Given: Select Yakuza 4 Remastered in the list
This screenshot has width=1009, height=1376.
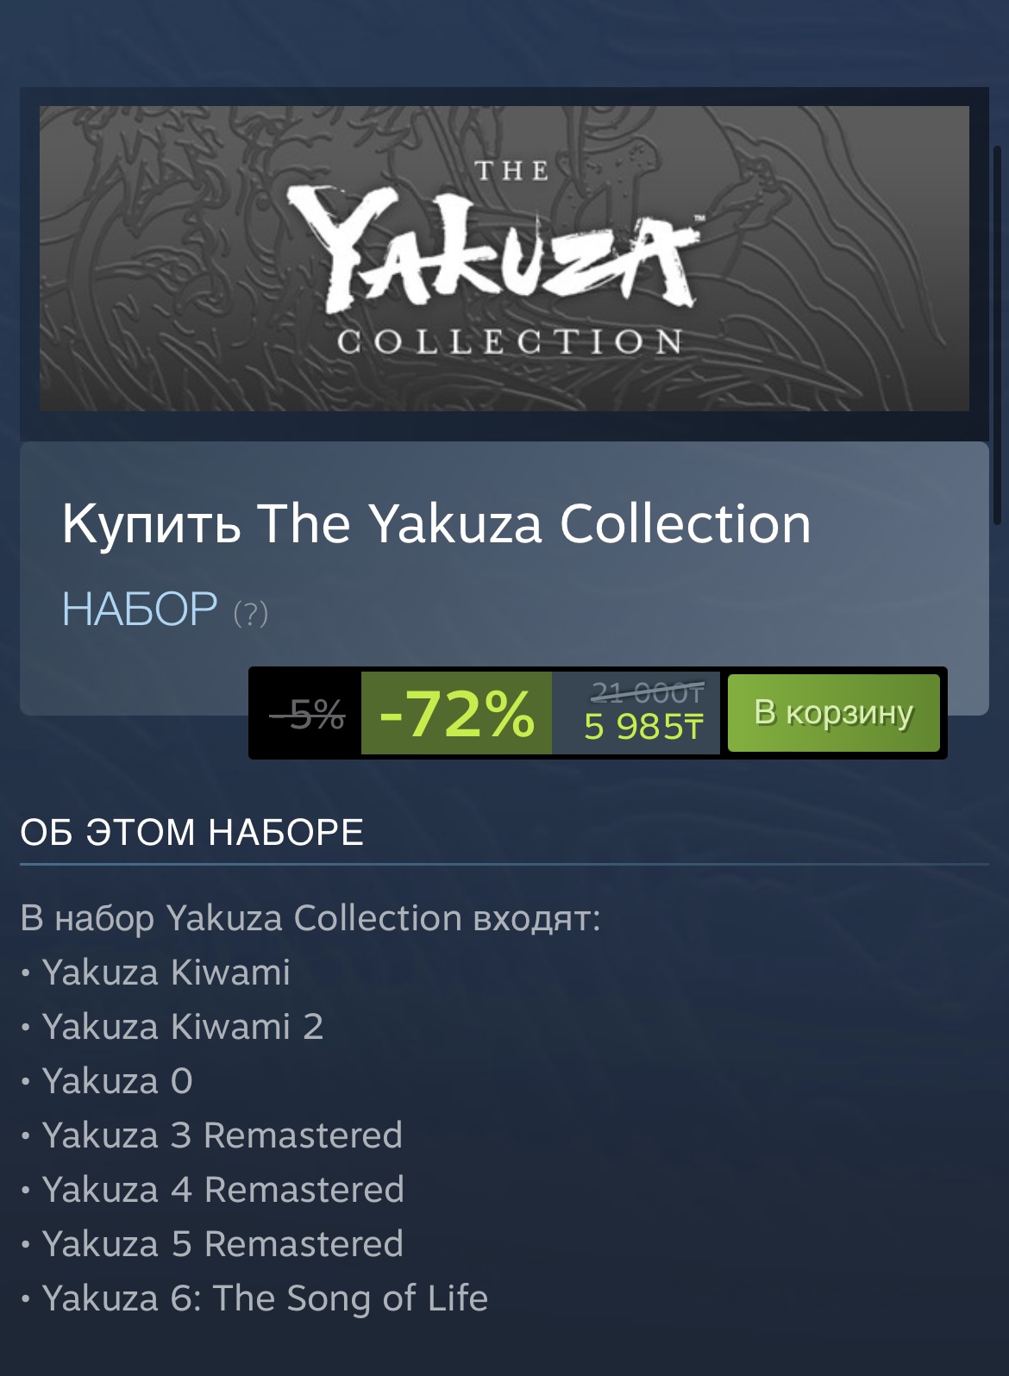Looking at the screenshot, I should pos(223,1190).
